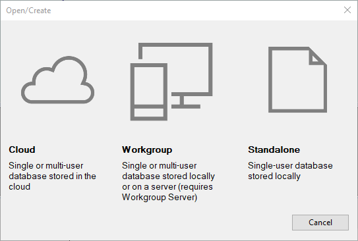The image size is (358, 241).
Task: Click 'database stored in the' text under Cloud
Action: [52, 176]
